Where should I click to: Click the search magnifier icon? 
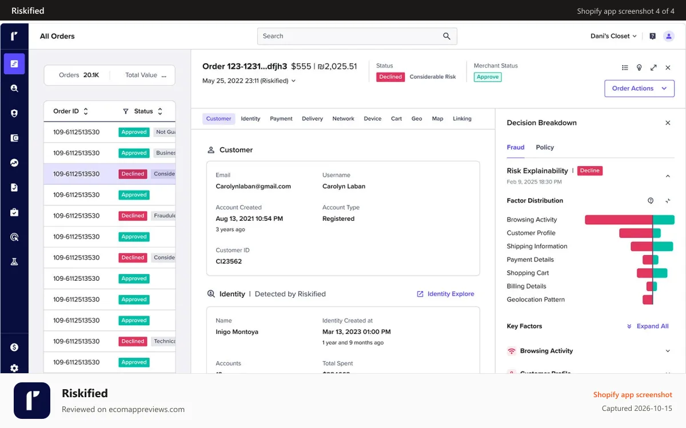(446, 36)
